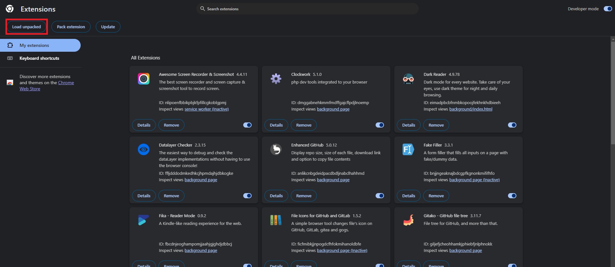The width and height of the screenshot is (615, 267).
Task: Open Details for Datalayer Checker
Action: coord(144,196)
